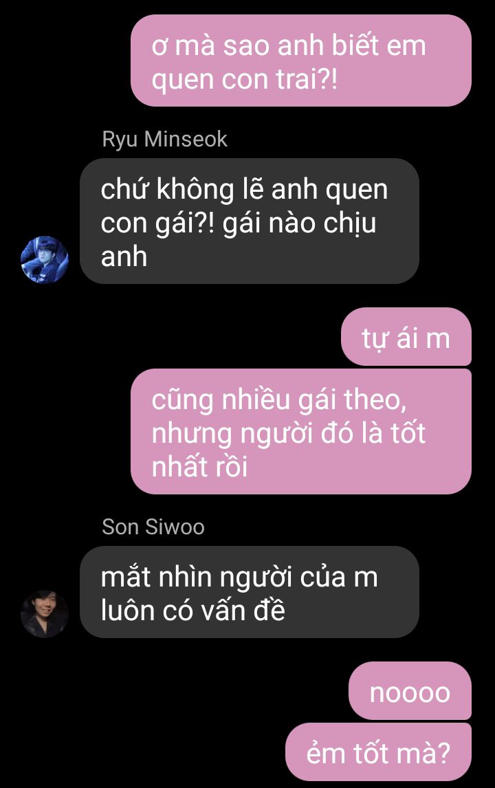Tap the line 'nhất rồi'
This screenshot has width=495, height=788.
199,467
